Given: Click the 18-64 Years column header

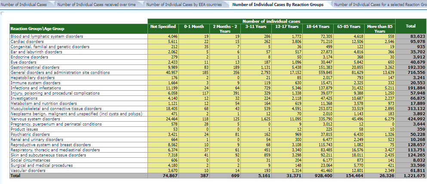Looking at the screenshot, I should (318, 27).
